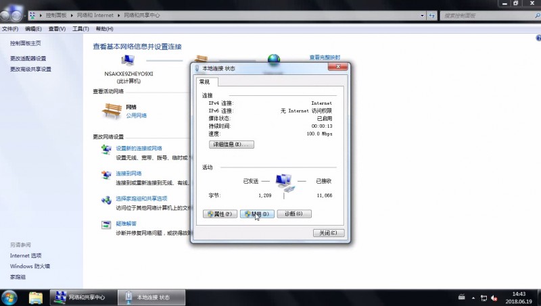Open 家庭组 link in sidebar
The image size is (541, 306).
tap(18, 277)
